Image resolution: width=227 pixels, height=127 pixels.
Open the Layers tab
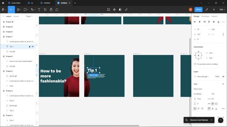9,17
